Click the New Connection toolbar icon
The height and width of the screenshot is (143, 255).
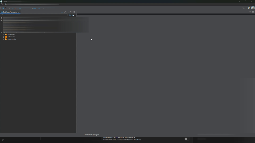click(3, 8)
